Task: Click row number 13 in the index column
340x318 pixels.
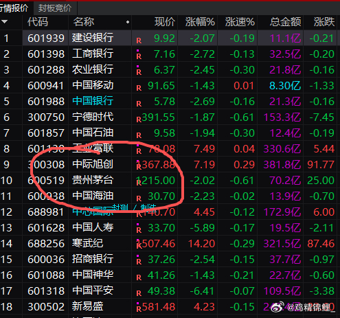Action: tap(6, 228)
